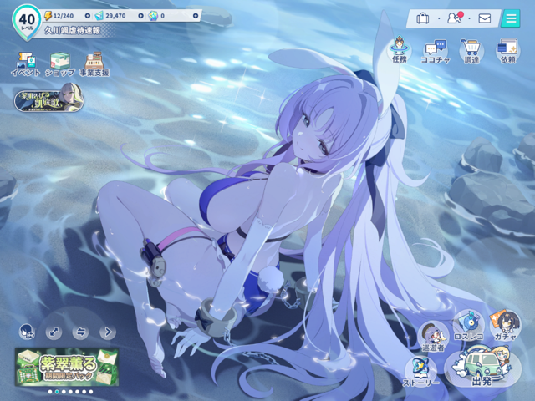Viewport: 535px width, 401px height.
Task: Click the player name 久川岨虐待速報
Action: [x=72, y=30]
